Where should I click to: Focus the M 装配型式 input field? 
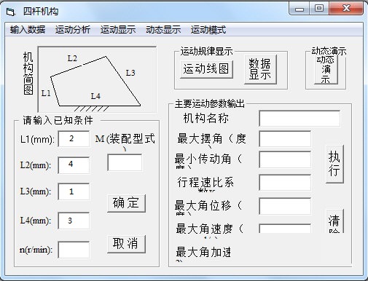[x=125, y=162]
